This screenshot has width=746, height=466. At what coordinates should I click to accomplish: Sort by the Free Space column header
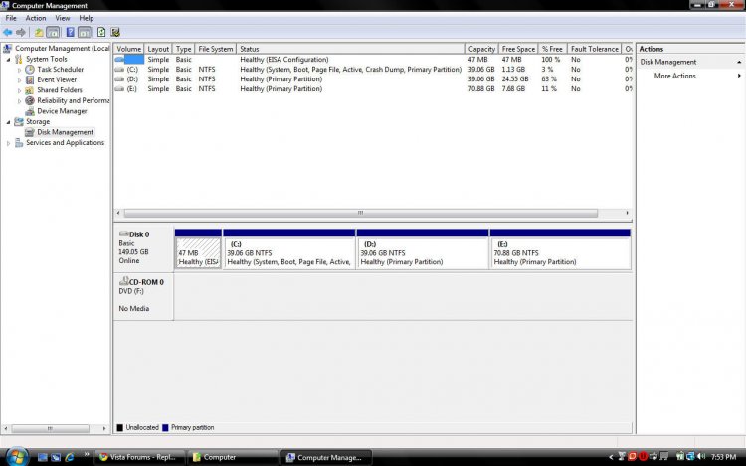pos(518,49)
